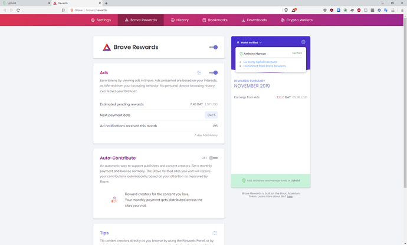Click the 'here' link about BAT
The width and height of the screenshot is (407, 245).
pyautogui.click(x=290, y=197)
